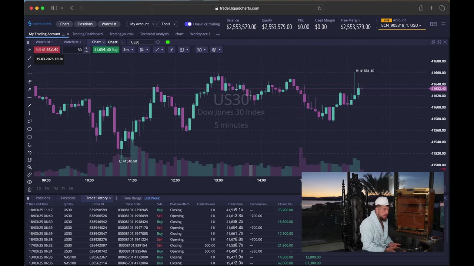
Task: Click the Safari share icon
Action: (x=421, y=8)
